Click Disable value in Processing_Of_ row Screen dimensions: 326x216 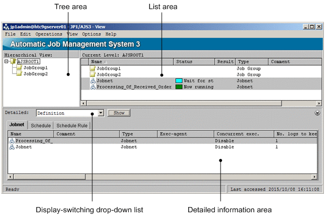point(225,141)
